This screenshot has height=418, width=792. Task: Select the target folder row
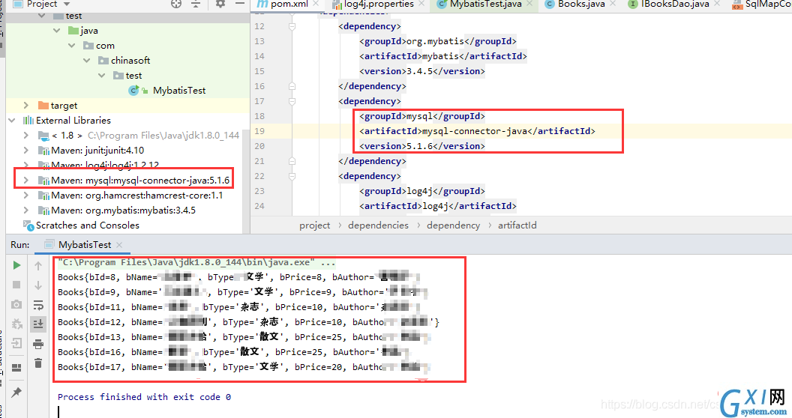[x=127, y=106]
